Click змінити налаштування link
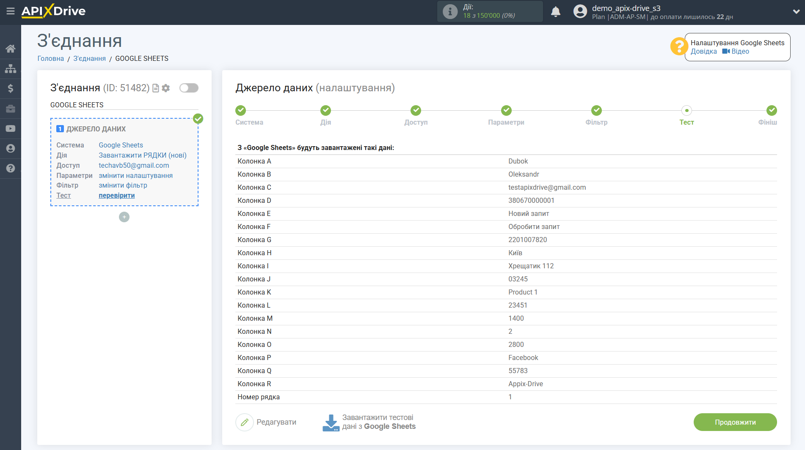Viewport: 805px width, 450px height. 135,175
